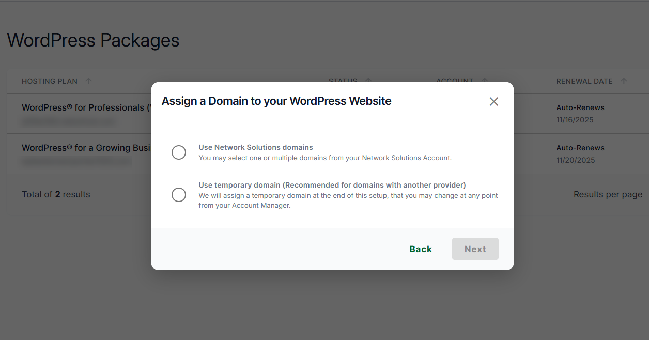Click the Back button in the dialog
Image resolution: width=649 pixels, height=340 pixels.
coord(420,249)
